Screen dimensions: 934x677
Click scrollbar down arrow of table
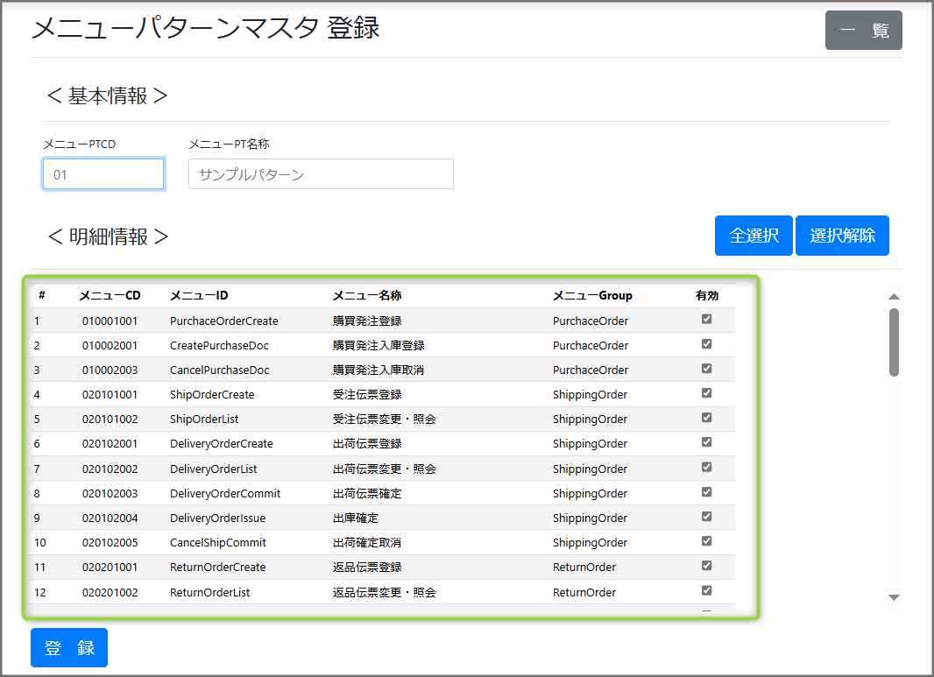894,597
